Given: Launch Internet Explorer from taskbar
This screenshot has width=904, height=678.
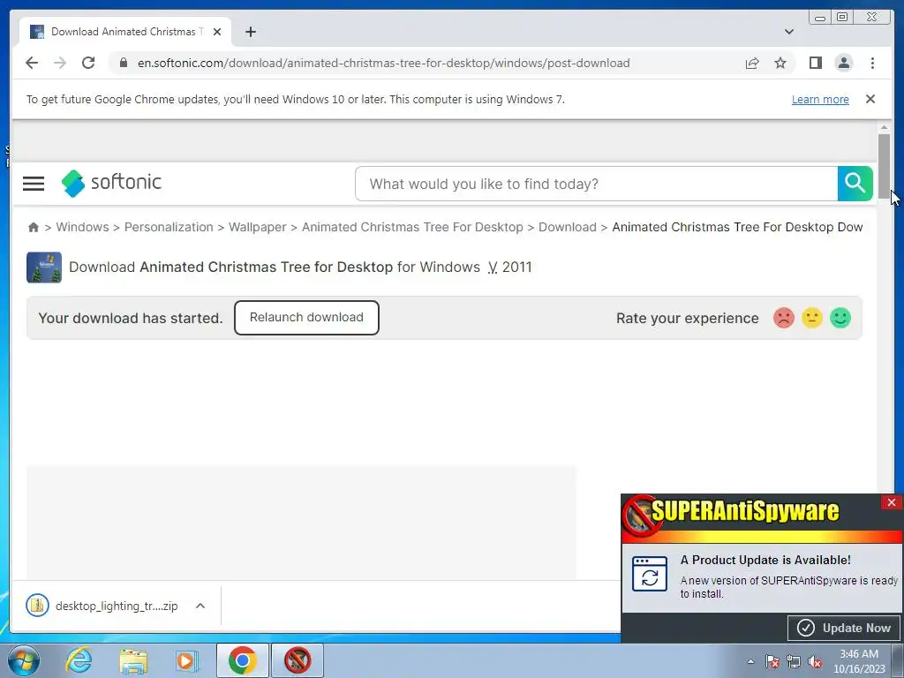Looking at the screenshot, I should click(x=79, y=660).
